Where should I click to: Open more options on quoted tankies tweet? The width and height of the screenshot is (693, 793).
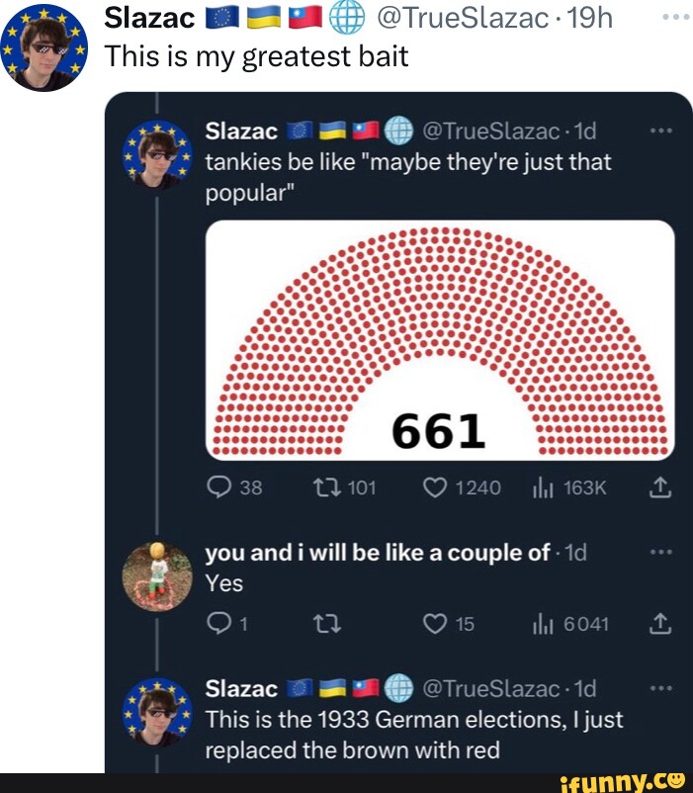coord(661,132)
